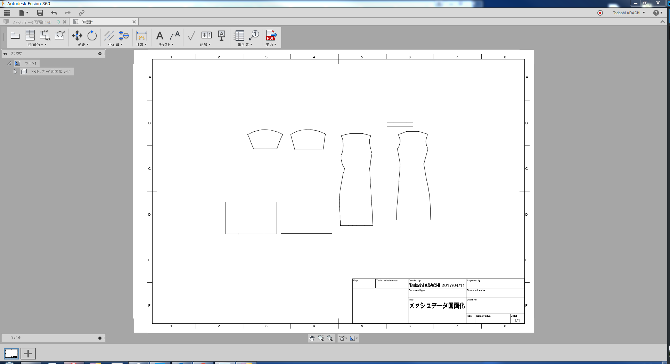Expand the メッシュデータ図面化 v4:1 tree node
This screenshot has height=364, width=670.
pos(15,72)
